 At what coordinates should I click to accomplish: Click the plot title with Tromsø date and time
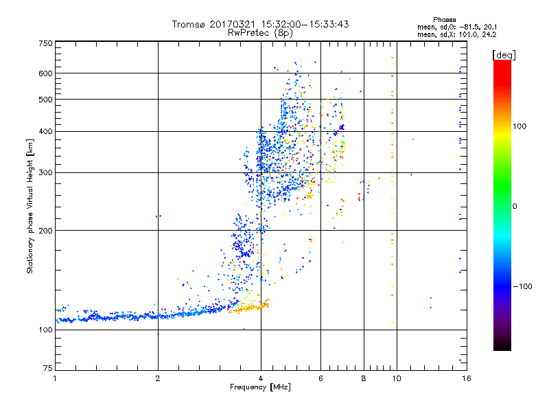(261, 24)
